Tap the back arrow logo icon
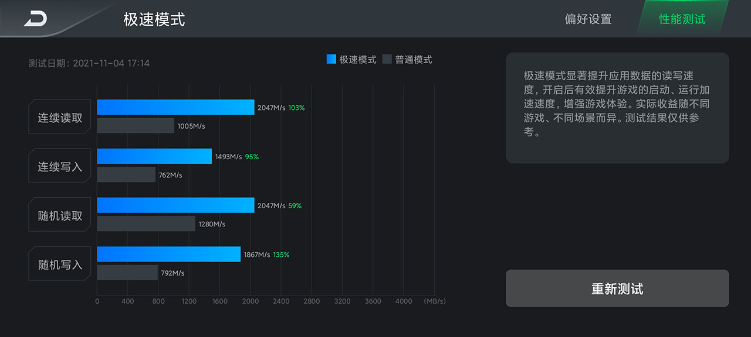The width and height of the screenshot is (751, 337). tap(35, 19)
